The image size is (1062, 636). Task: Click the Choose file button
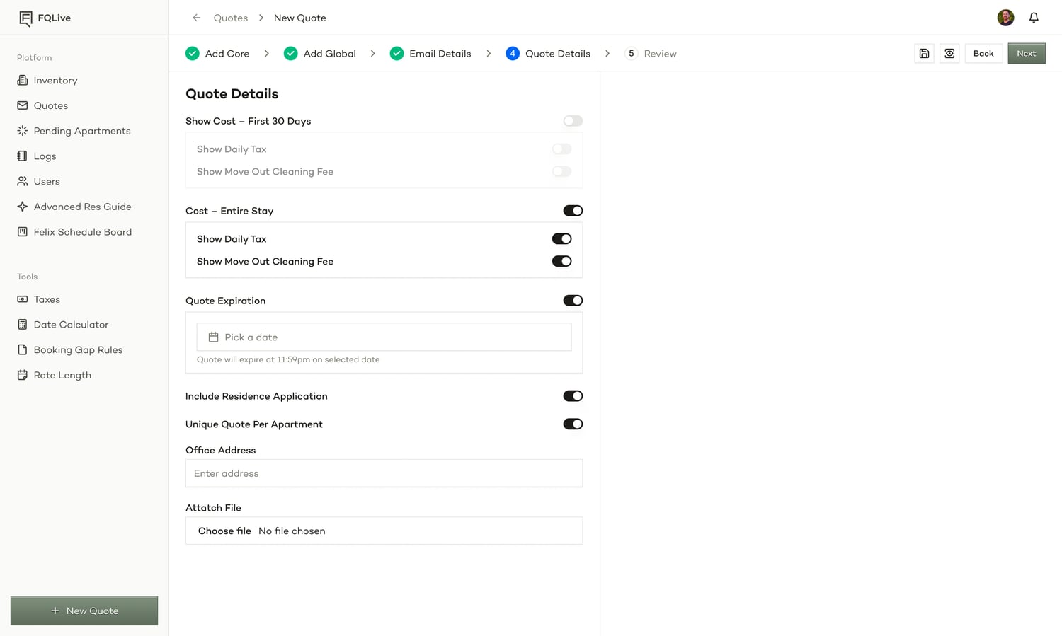(224, 531)
